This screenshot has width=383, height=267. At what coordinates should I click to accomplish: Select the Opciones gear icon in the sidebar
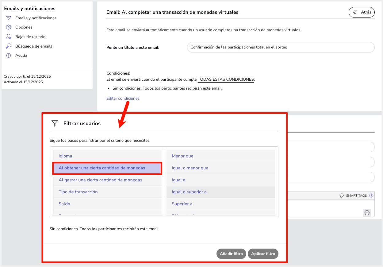click(x=9, y=27)
